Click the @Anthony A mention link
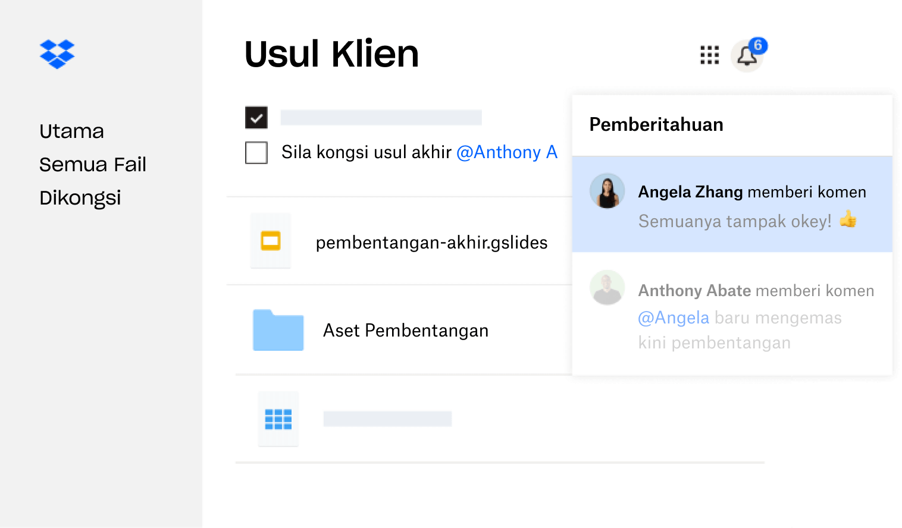902x528 pixels. pyautogui.click(x=507, y=152)
